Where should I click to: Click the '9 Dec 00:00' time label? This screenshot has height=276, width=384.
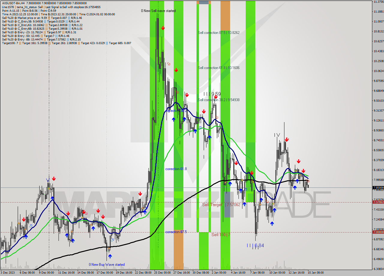pos(46,273)
